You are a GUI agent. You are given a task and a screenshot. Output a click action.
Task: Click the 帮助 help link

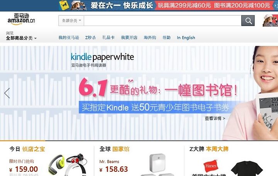pos(166,37)
